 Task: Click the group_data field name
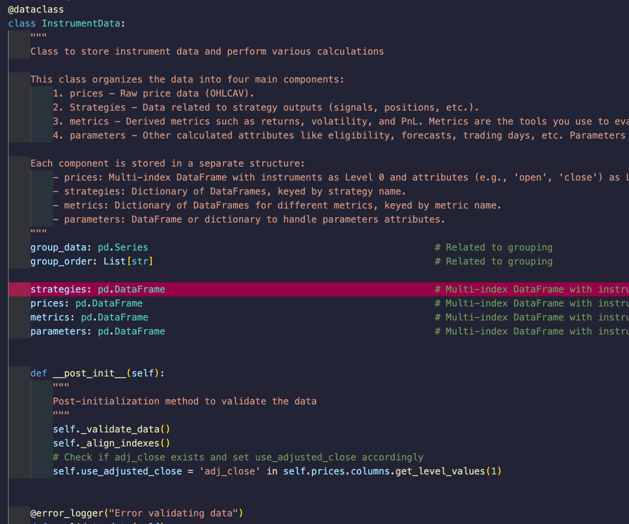point(58,247)
